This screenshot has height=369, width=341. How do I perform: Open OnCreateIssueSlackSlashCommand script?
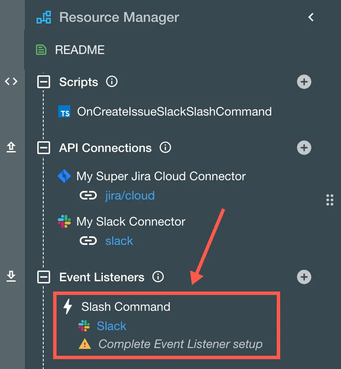pyautogui.click(x=174, y=112)
